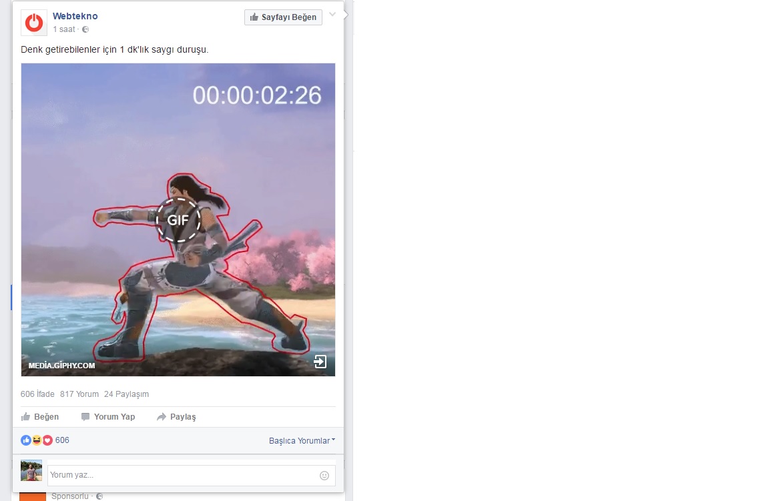Click the post text 'Denk getirebilenler için'

pyautogui.click(x=69, y=49)
